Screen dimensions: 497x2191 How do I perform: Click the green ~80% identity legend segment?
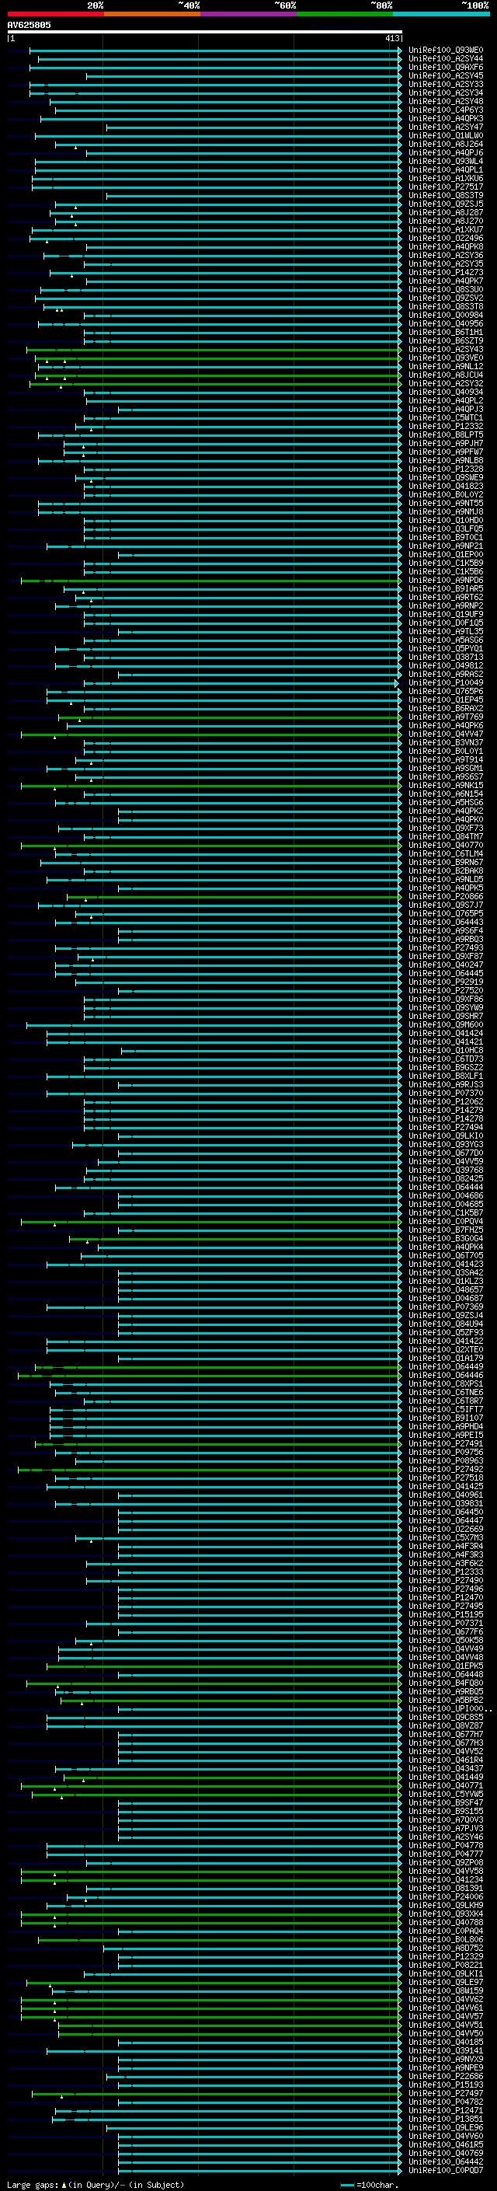[x=345, y=14]
